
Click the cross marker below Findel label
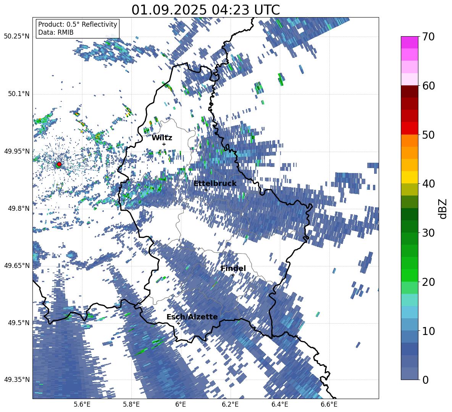click(x=233, y=275)
